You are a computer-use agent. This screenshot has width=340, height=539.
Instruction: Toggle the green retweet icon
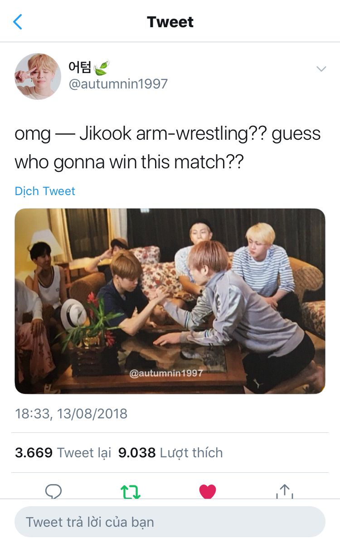pyautogui.click(x=131, y=491)
